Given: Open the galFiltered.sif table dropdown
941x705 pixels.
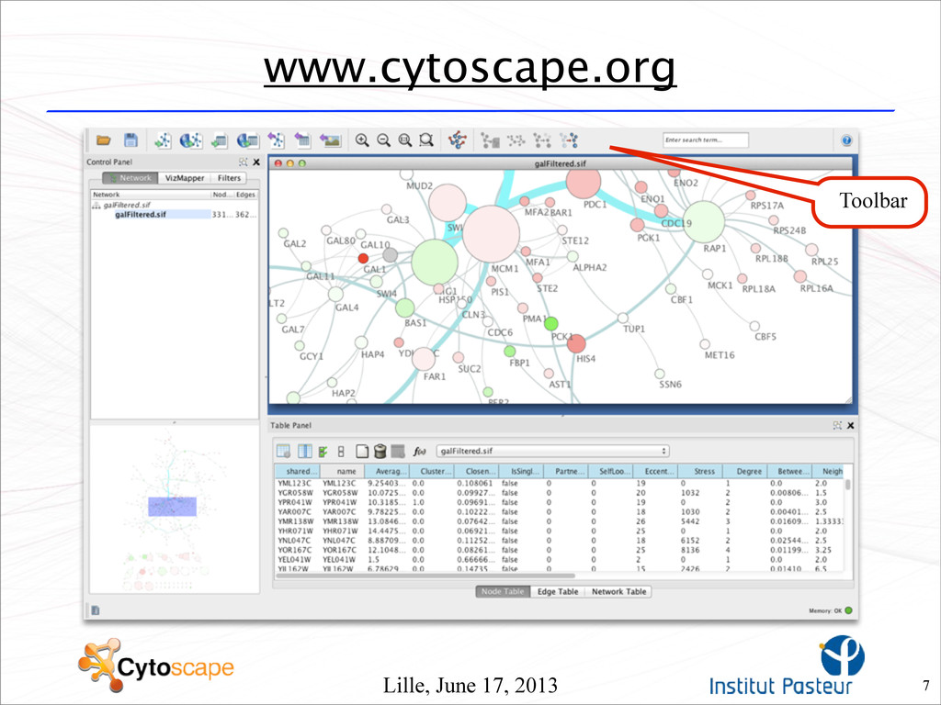Looking at the screenshot, I should point(552,451).
